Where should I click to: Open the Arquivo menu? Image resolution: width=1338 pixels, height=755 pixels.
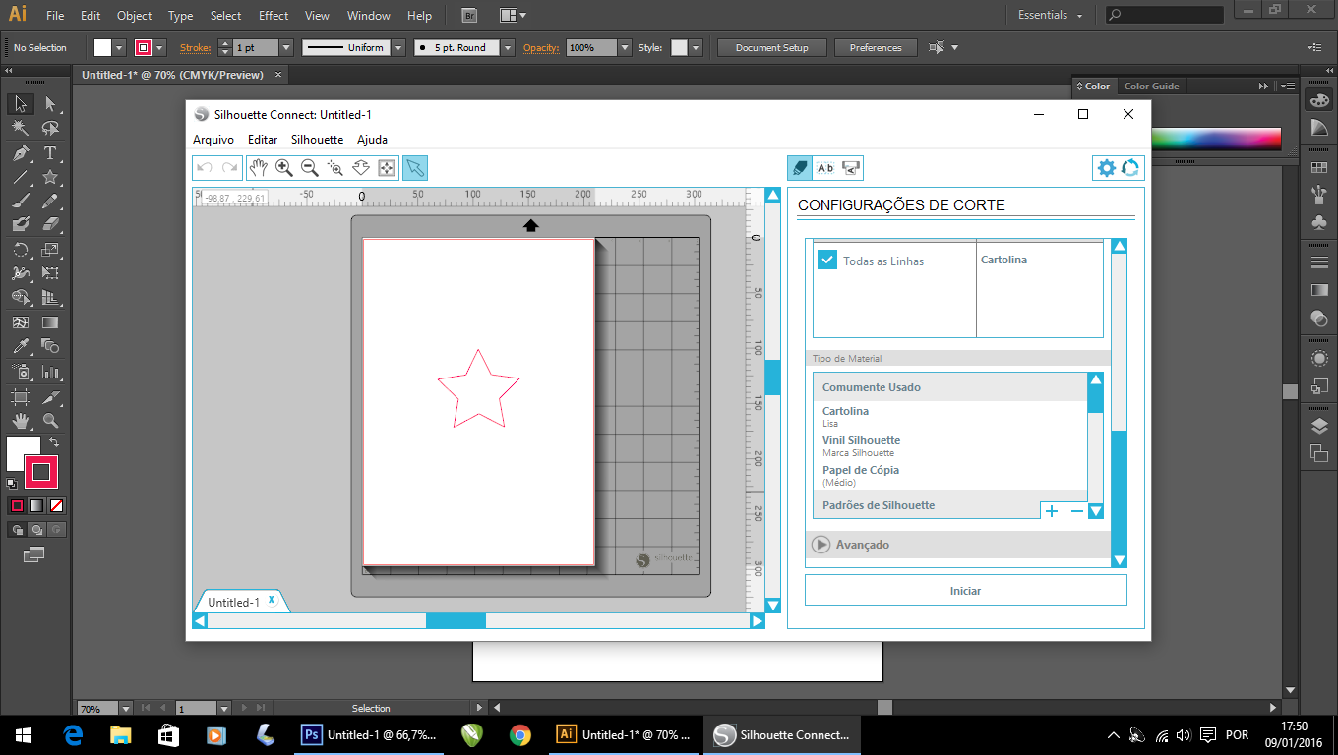pyautogui.click(x=213, y=140)
